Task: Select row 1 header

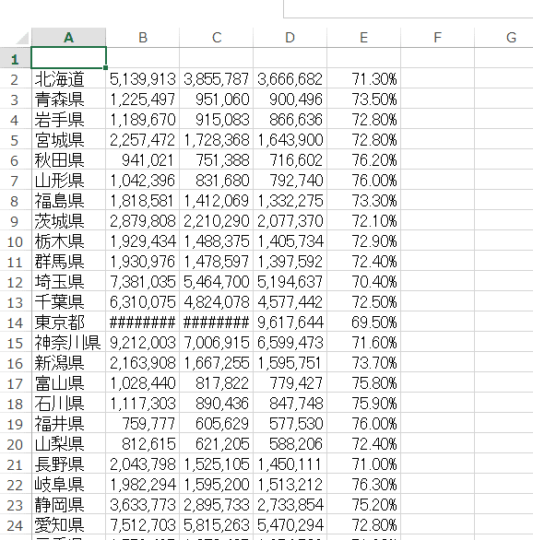Action: (x=15, y=59)
